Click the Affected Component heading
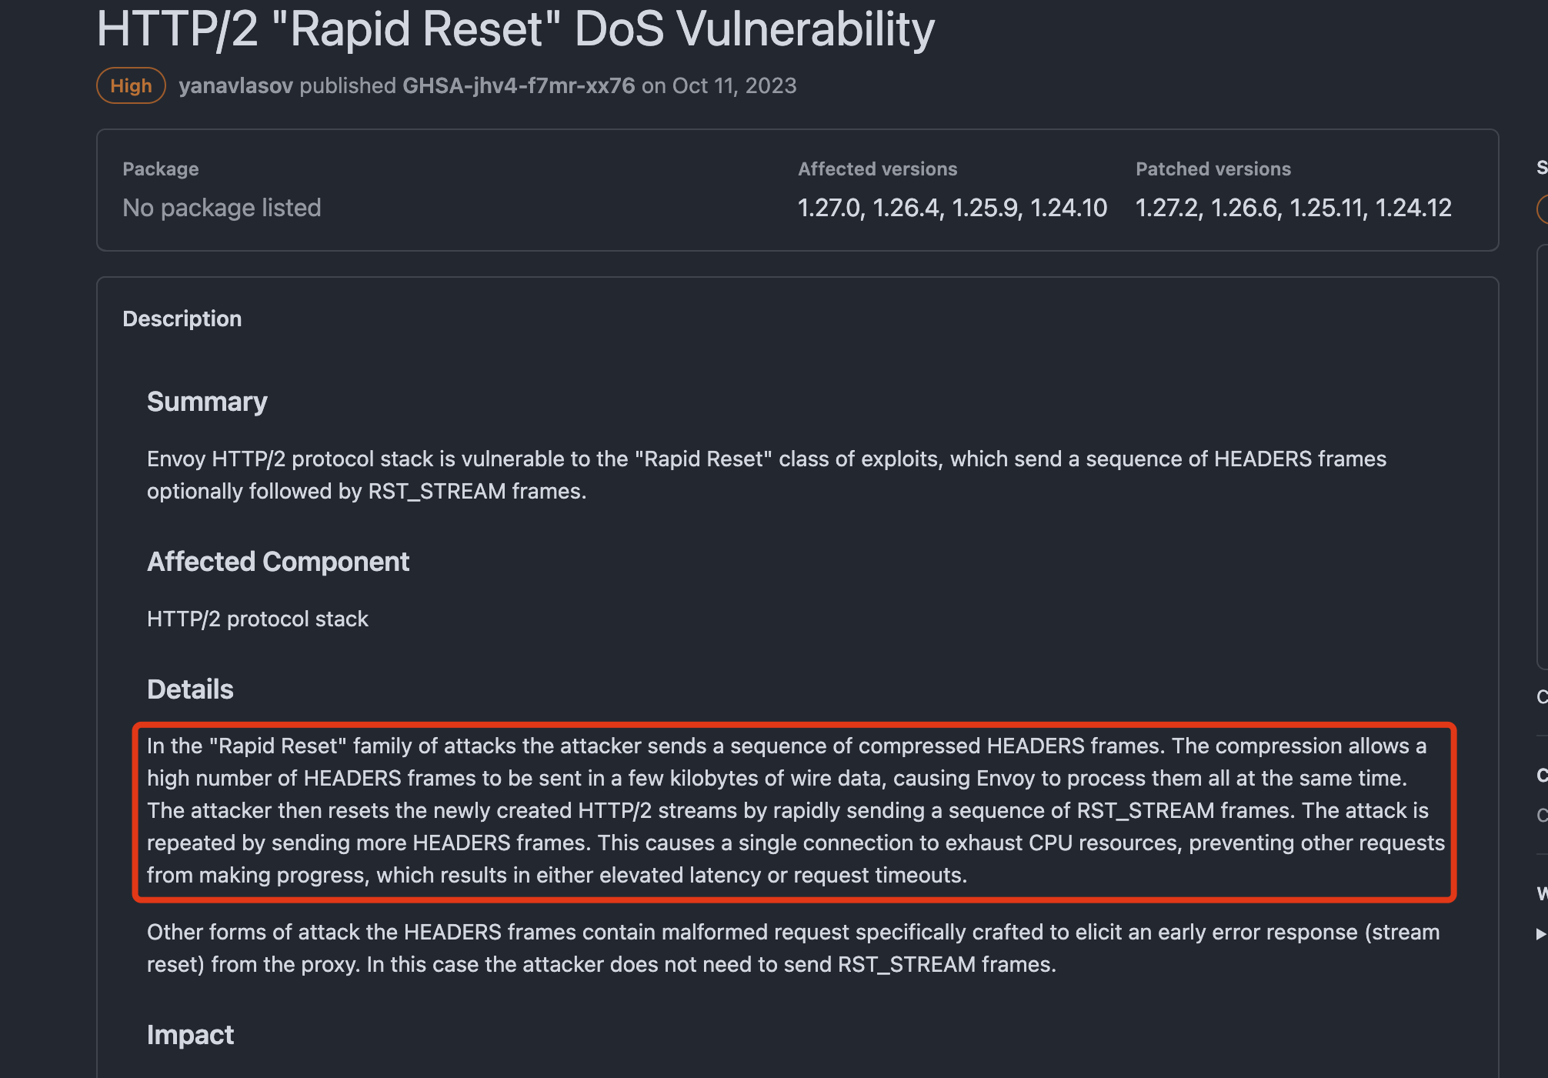The height and width of the screenshot is (1078, 1548). click(278, 562)
